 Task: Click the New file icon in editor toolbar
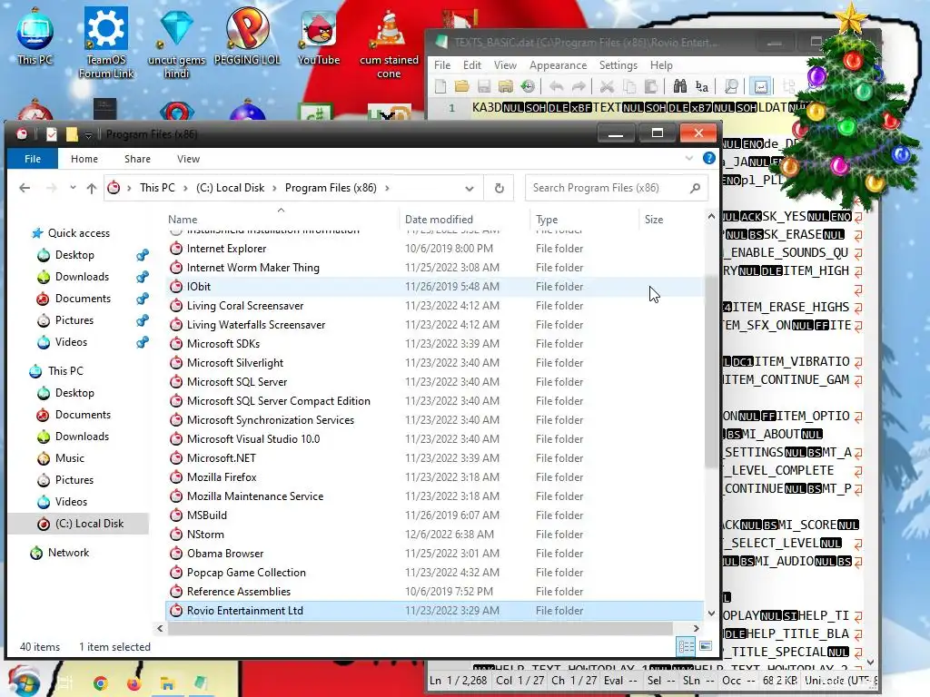440,86
